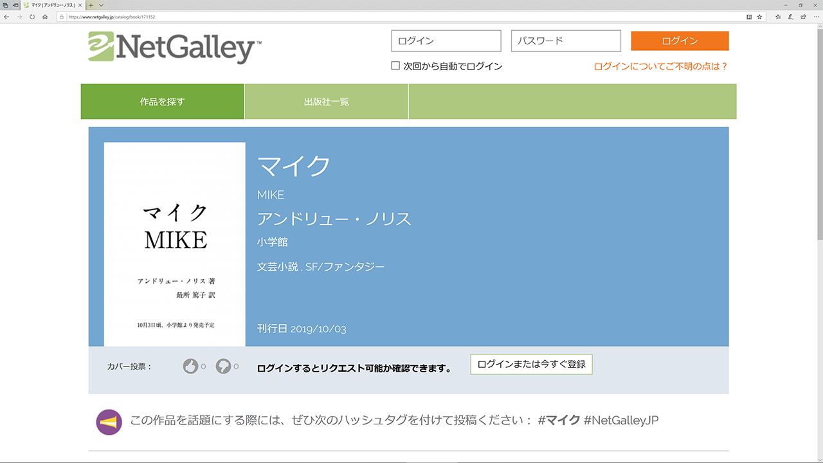View the site's lock security info
This screenshot has height=463, width=823.
(62, 17)
